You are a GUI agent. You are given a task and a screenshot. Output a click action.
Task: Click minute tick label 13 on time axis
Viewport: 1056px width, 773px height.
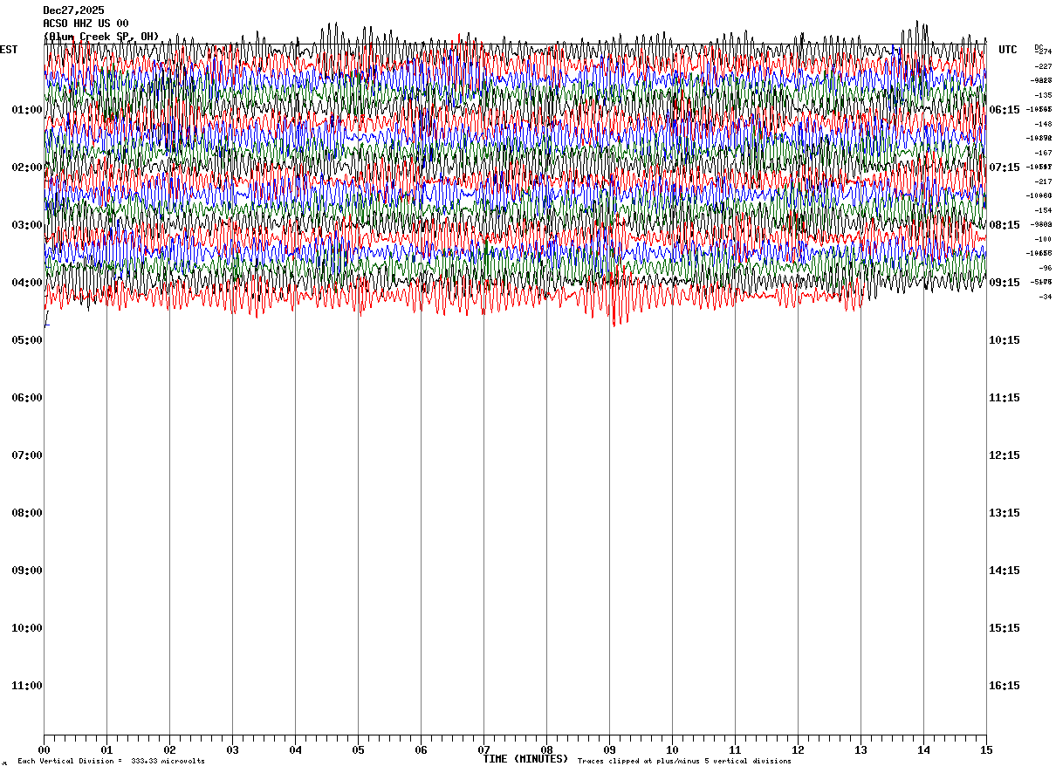pyautogui.click(x=861, y=749)
